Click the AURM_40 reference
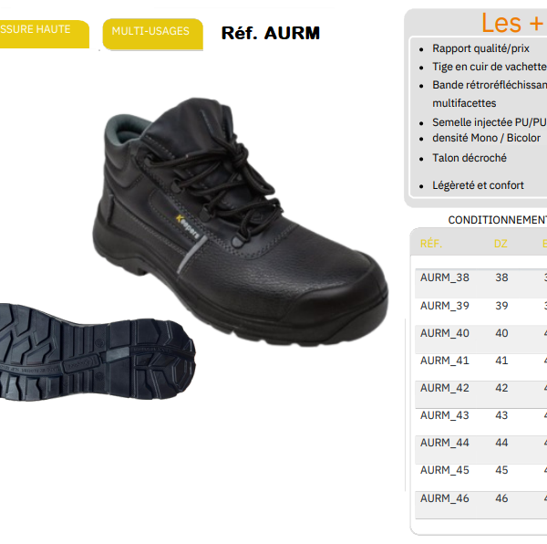 coord(445,333)
